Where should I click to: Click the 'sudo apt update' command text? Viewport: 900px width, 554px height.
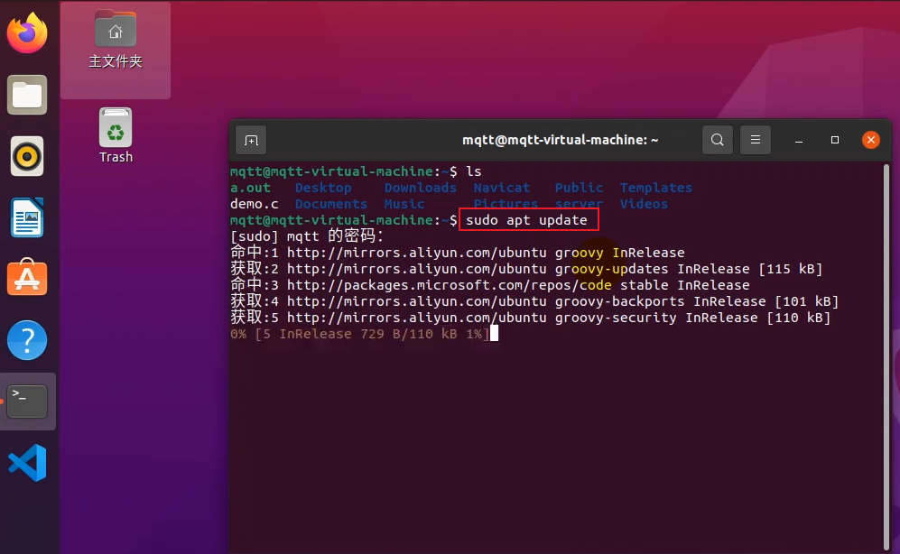click(x=527, y=220)
